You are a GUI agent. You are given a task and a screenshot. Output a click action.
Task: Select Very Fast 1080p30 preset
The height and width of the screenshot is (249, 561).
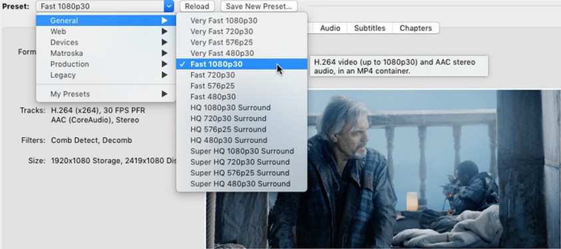coord(242,21)
